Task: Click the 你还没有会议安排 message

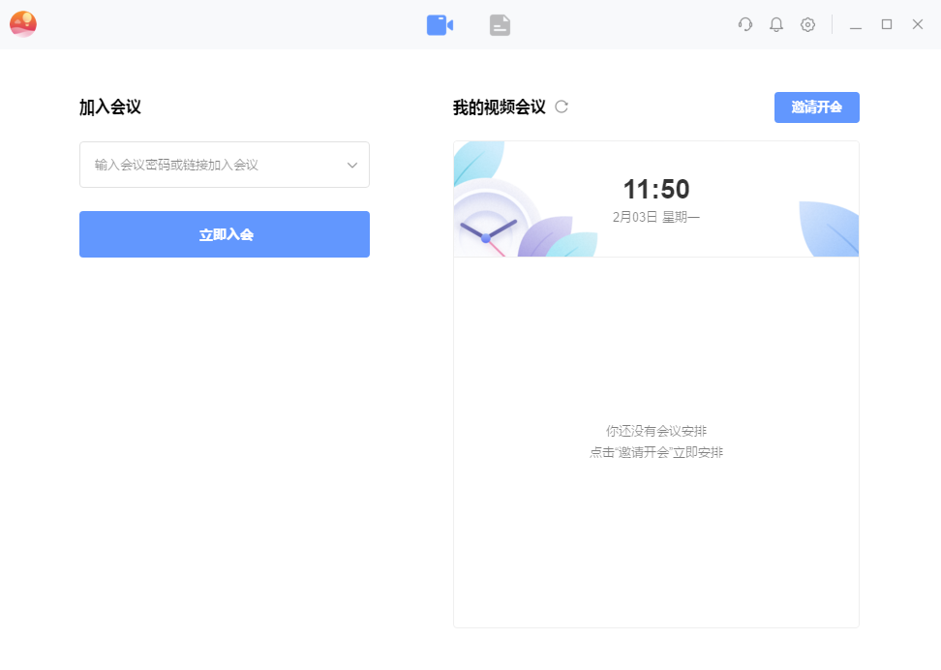Action: click(656, 431)
